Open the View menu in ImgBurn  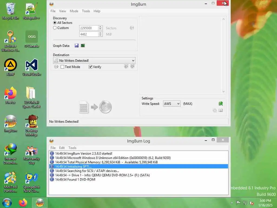point(62,11)
